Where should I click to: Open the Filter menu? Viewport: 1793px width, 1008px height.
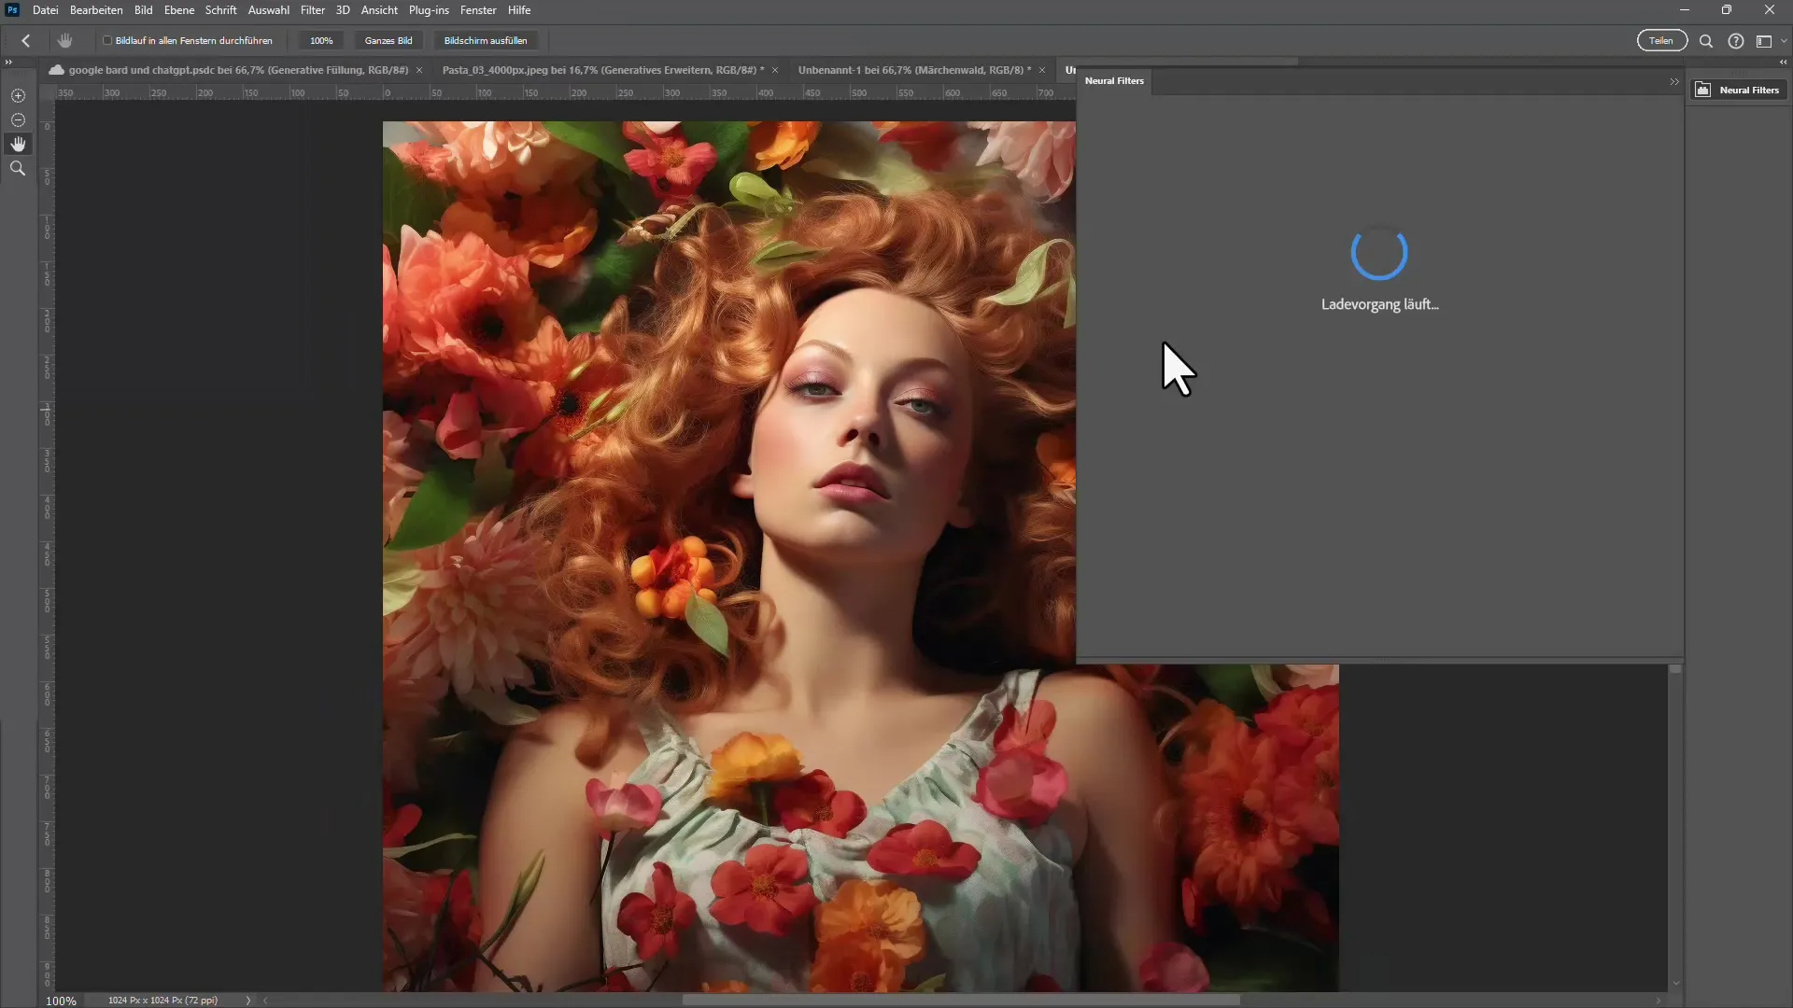tap(313, 10)
